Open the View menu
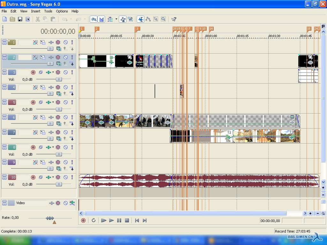This screenshot has width=327, height=245. (x=24, y=11)
